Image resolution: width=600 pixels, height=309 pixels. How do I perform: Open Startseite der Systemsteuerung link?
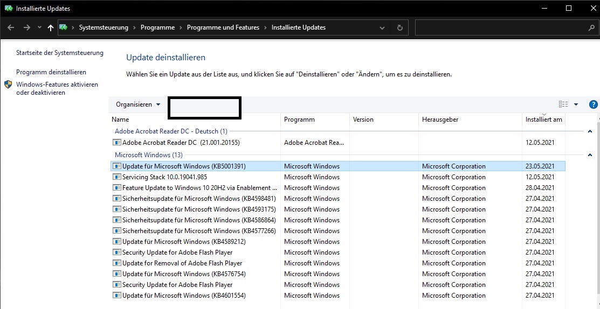coord(60,53)
